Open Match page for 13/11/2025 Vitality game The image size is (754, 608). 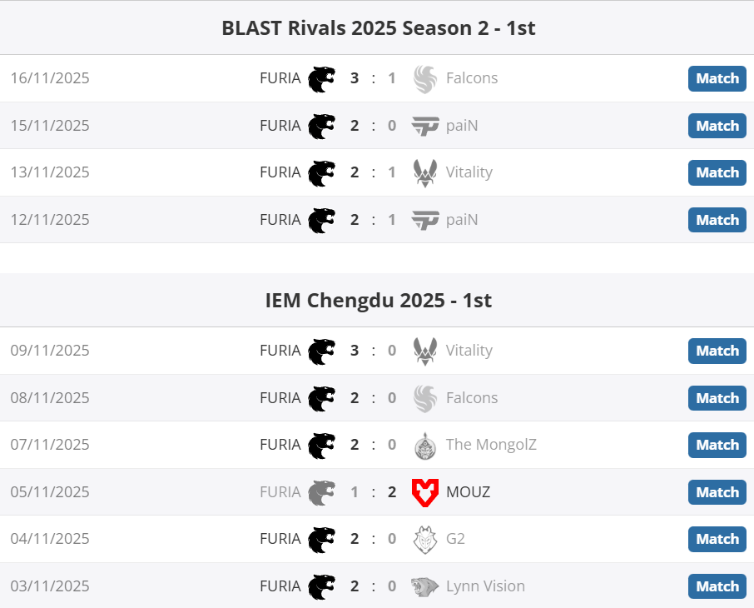click(x=717, y=172)
